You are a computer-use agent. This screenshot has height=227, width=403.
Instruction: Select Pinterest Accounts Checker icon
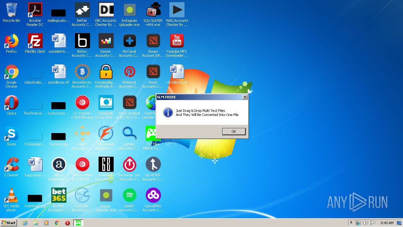[x=129, y=77]
